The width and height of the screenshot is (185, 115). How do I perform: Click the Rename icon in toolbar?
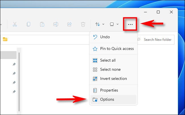click(x=56, y=24)
